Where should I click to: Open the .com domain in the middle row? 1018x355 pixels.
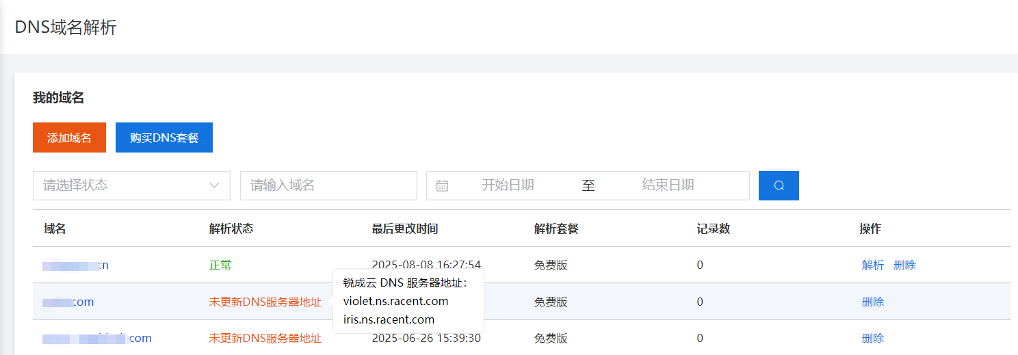click(68, 302)
